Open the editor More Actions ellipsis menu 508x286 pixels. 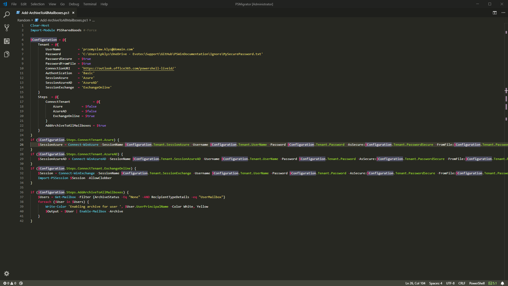coord(503,13)
